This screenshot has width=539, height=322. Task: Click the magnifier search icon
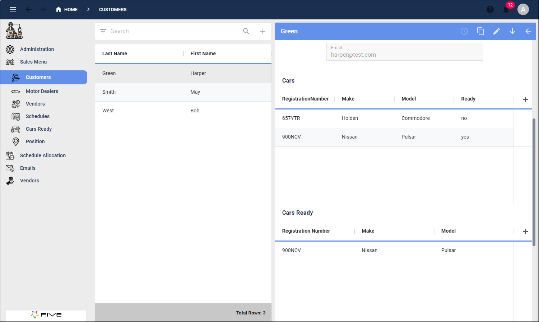(246, 31)
